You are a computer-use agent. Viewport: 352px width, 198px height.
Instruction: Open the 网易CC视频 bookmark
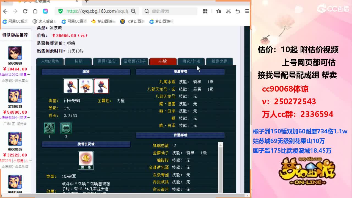click(15, 21)
